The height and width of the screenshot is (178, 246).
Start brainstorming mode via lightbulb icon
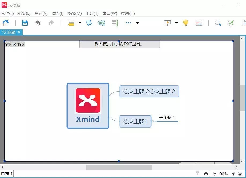pyautogui.click(x=185, y=23)
